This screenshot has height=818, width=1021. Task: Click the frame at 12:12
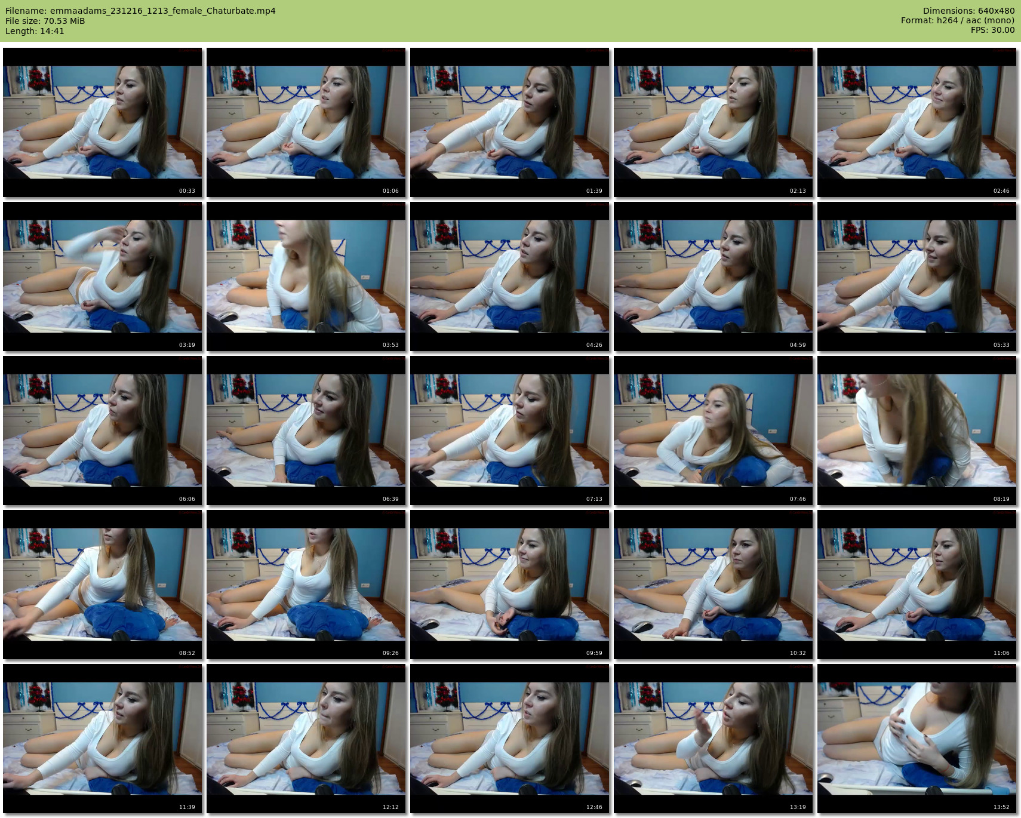point(306,739)
